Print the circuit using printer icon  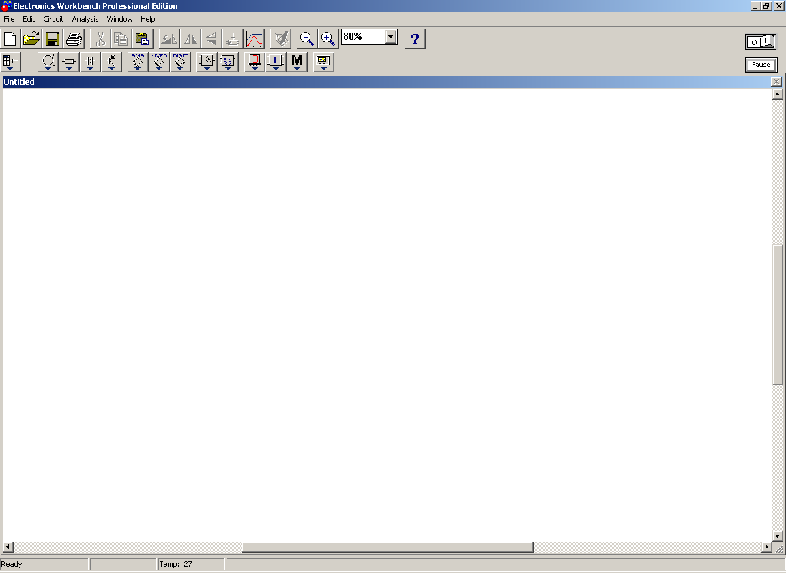click(74, 39)
